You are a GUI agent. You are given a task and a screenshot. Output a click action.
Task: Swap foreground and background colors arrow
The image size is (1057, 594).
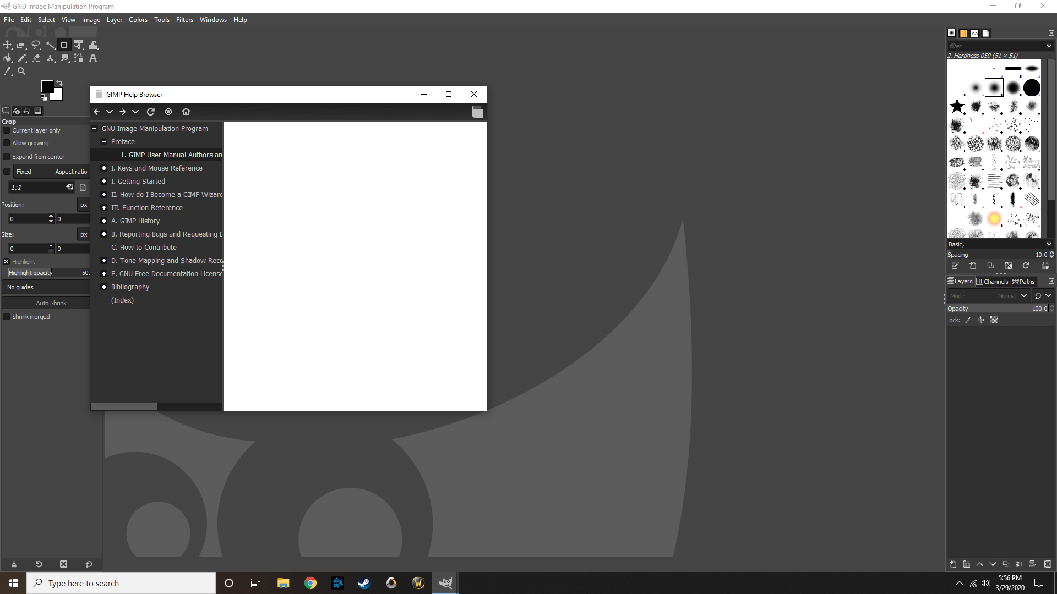coord(59,83)
